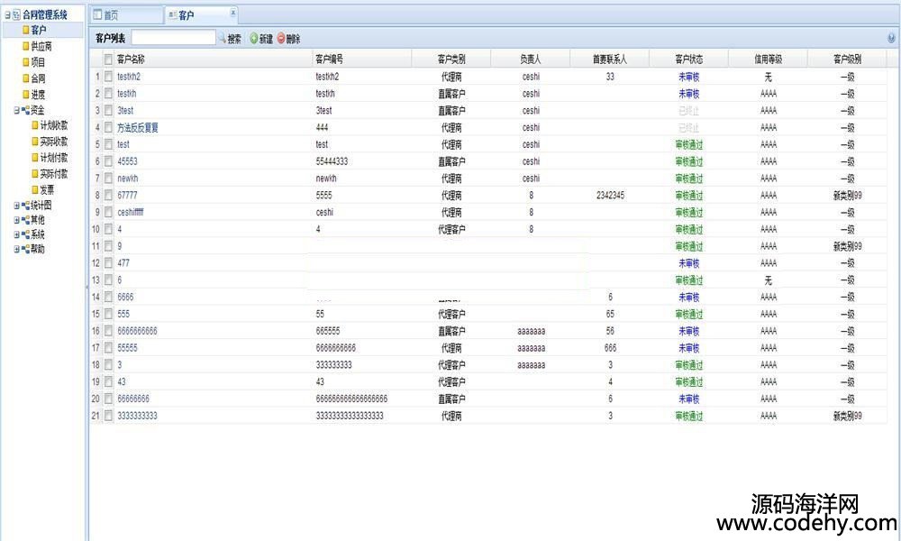901x541 pixels.
Task: Check the checkbox for row 3333333333
Action: point(108,416)
